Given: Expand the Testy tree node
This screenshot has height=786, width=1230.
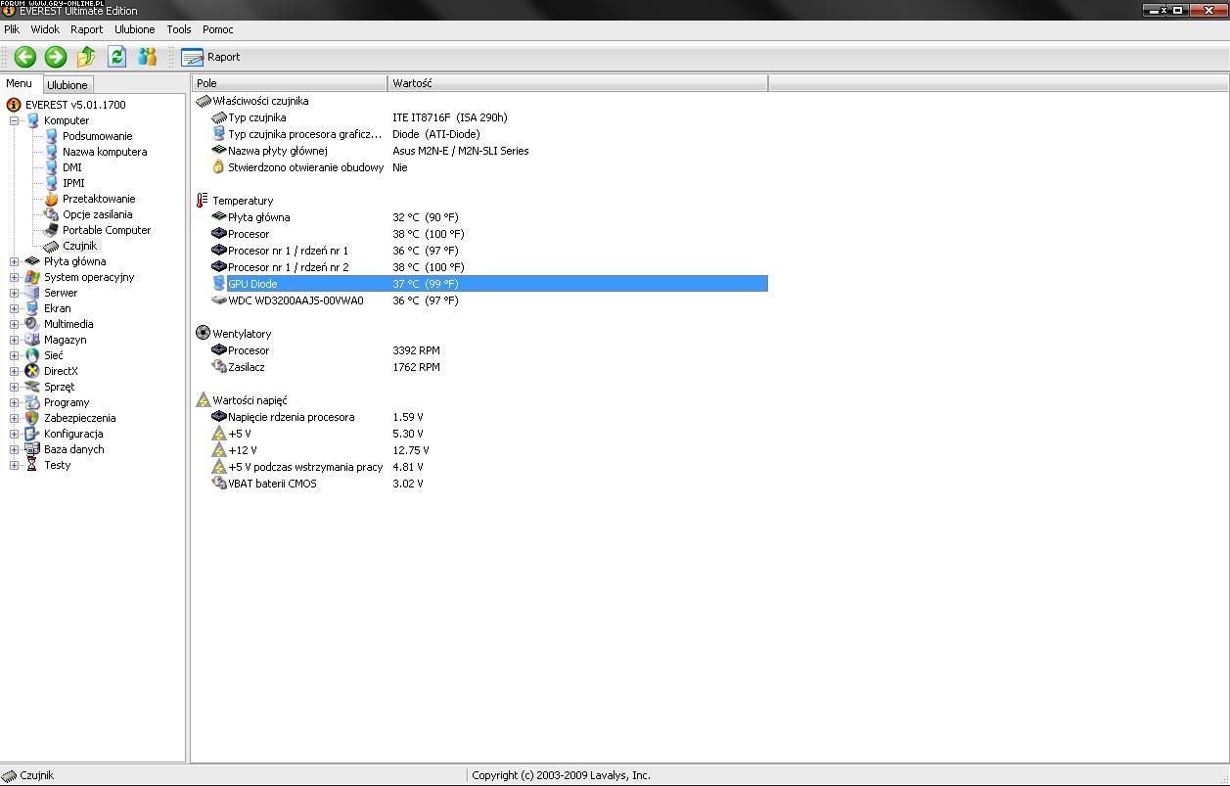Looking at the screenshot, I should [15, 465].
